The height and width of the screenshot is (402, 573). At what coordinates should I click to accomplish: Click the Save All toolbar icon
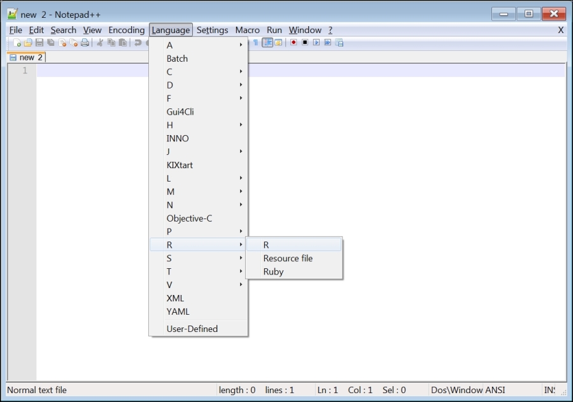click(x=51, y=43)
